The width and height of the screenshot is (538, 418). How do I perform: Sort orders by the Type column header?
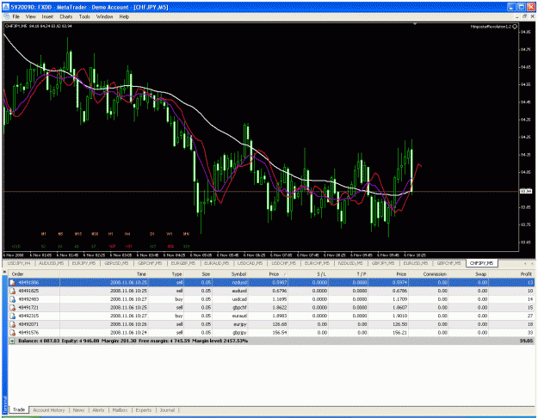(x=166, y=274)
